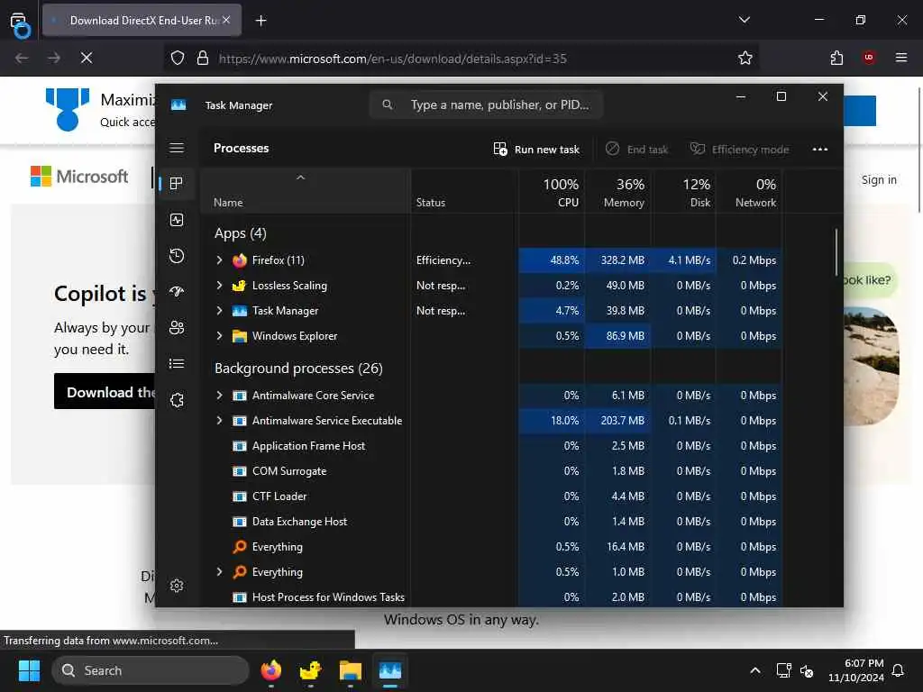Image resolution: width=923 pixels, height=692 pixels.
Task: Expand Antimalware Core Service row
Action: pos(219,396)
